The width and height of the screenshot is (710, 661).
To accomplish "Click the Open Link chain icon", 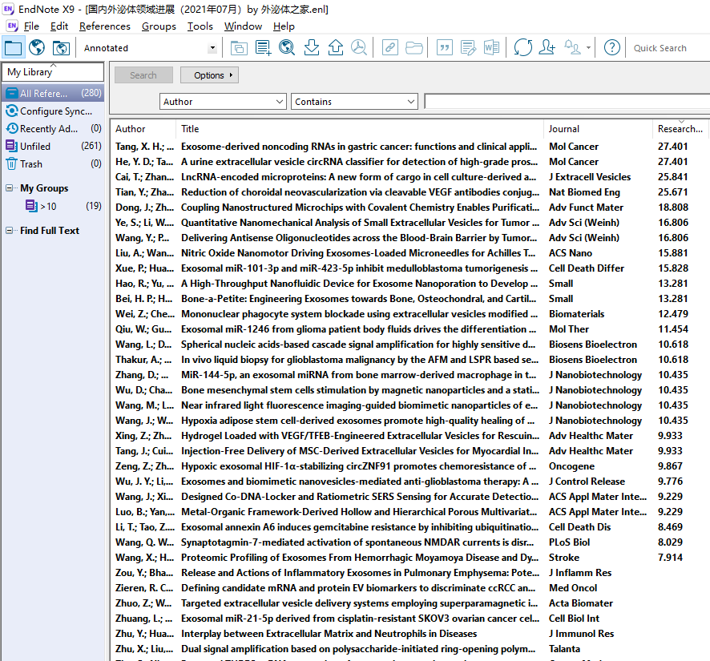I will pyautogui.click(x=390, y=47).
